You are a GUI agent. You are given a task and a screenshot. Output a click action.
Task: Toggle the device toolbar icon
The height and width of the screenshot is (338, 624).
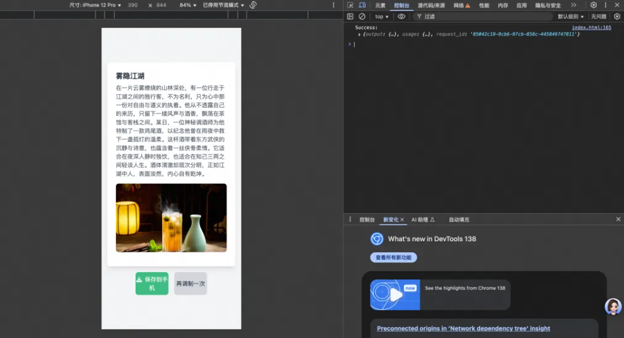[x=362, y=6]
